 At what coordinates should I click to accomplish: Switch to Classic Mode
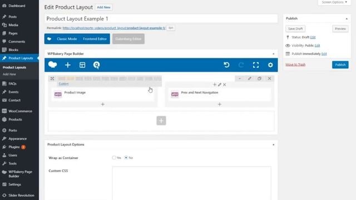67,39
